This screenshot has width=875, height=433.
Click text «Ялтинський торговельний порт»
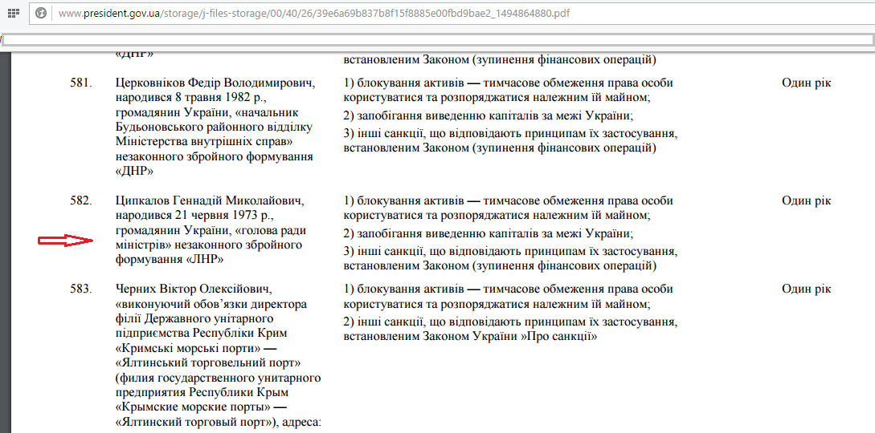[208, 363]
